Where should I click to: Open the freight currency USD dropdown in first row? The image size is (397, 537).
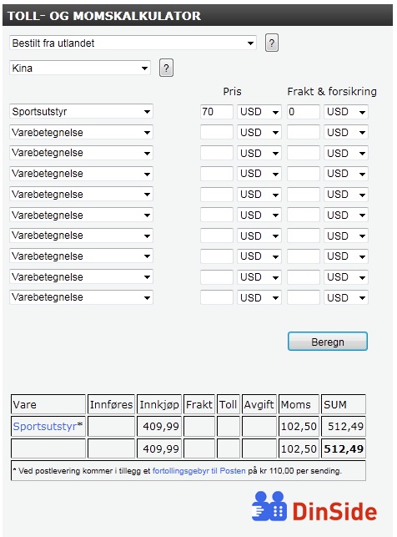pos(346,112)
